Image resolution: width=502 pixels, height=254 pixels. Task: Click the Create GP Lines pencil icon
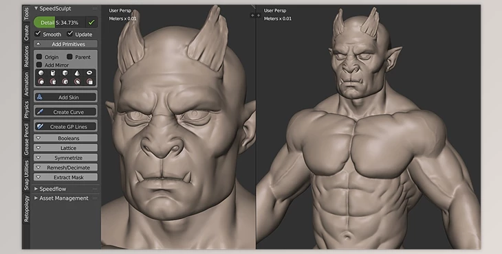tap(40, 126)
